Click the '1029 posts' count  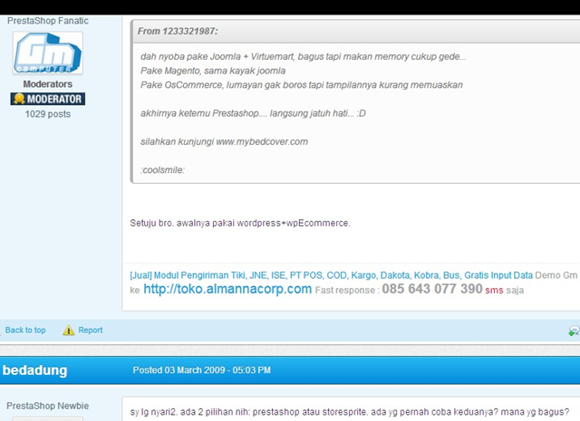click(48, 114)
